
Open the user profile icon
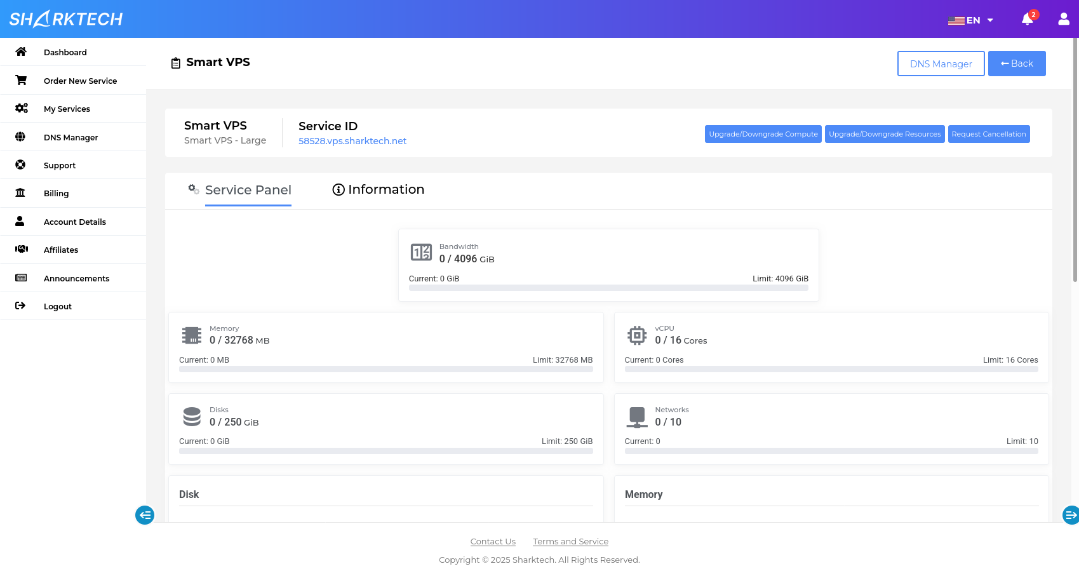pos(1064,19)
